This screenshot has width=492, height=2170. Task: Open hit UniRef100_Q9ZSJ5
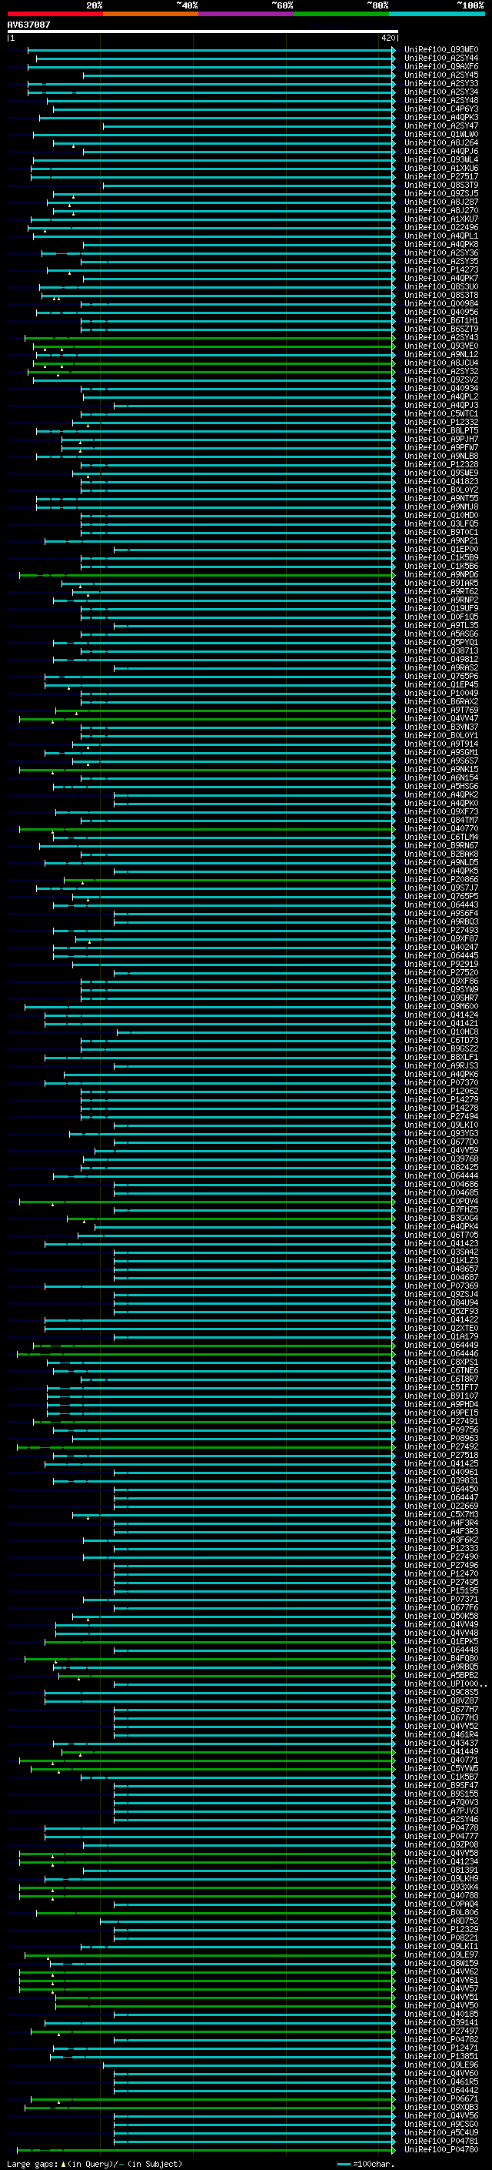(x=440, y=194)
